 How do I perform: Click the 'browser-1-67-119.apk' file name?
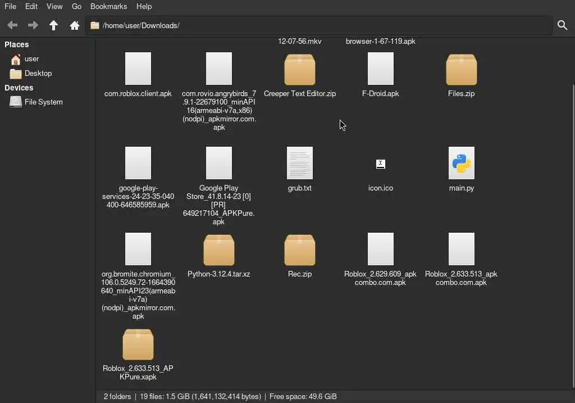pyautogui.click(x=380, y=41)
